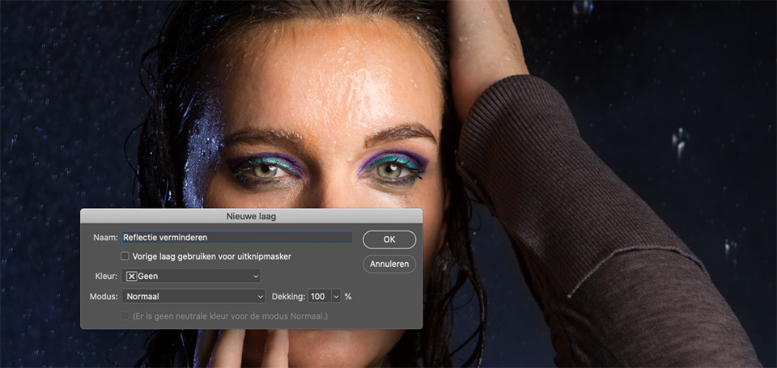Click the Geen color swatch icon
The height and width of the screenshot is (368, 777).
(x=132, y=277)
